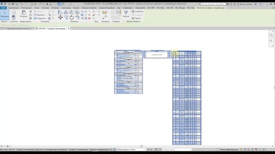
Task: Click the horizontal scrollbar thumb
Action: pos(141,146)
